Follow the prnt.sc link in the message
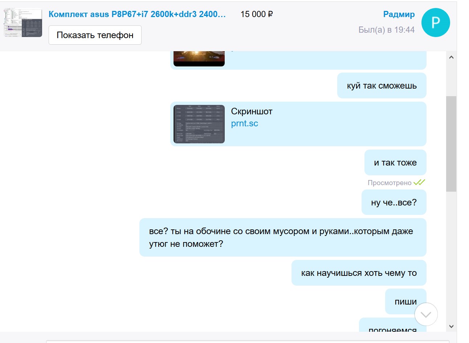469x343 pixels. 244,123
